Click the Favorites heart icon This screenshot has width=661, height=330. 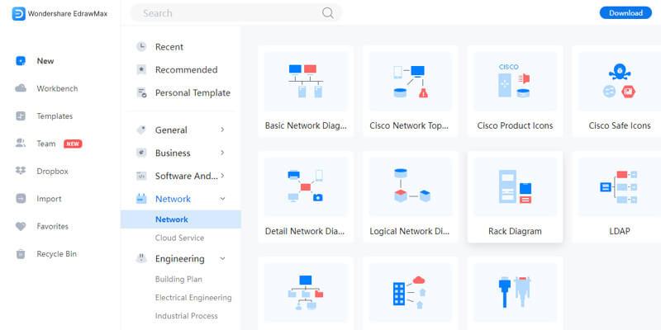(21, 226)
